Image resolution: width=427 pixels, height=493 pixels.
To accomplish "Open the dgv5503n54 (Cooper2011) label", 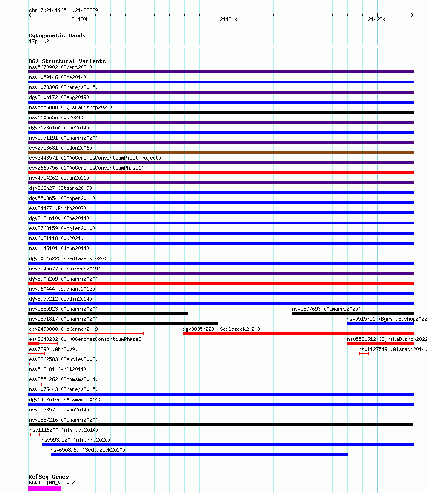I will (x=61, y=198).
